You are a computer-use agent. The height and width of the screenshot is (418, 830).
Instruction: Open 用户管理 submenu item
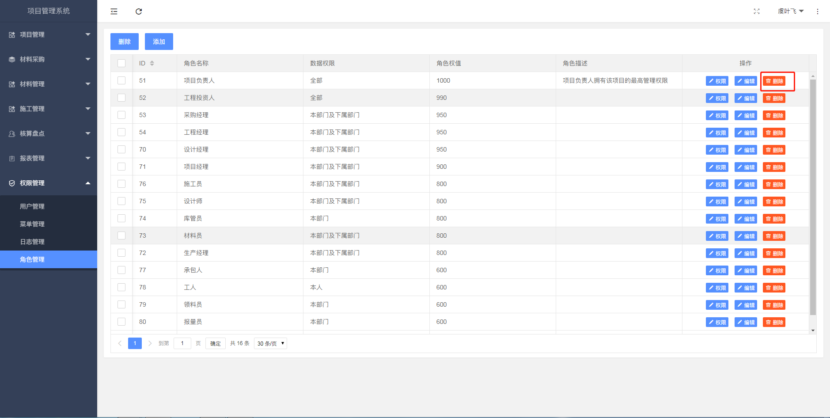pyautogui.click(x=49, y=206)
